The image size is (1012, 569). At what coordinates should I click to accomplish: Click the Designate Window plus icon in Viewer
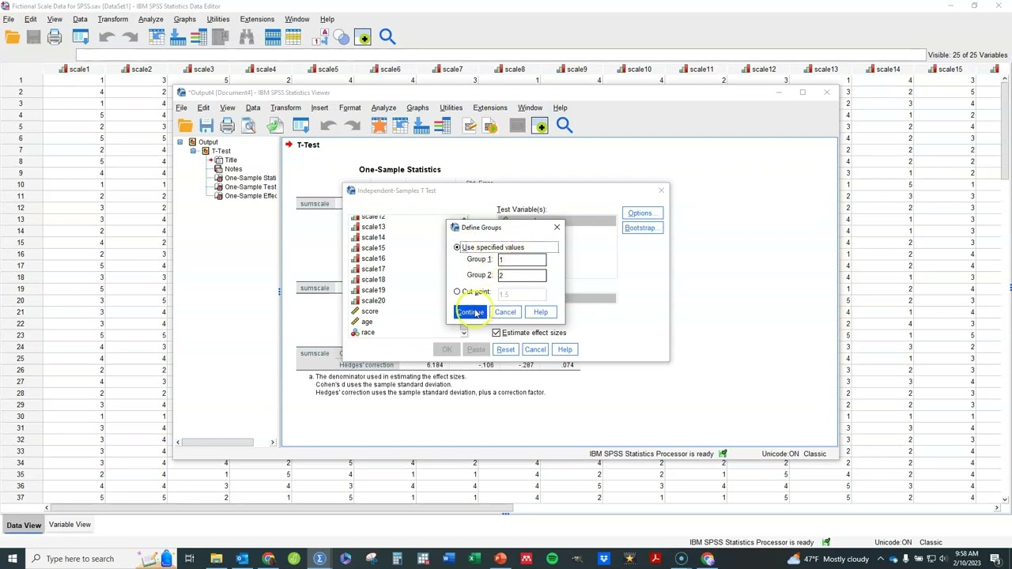[540, 126]
